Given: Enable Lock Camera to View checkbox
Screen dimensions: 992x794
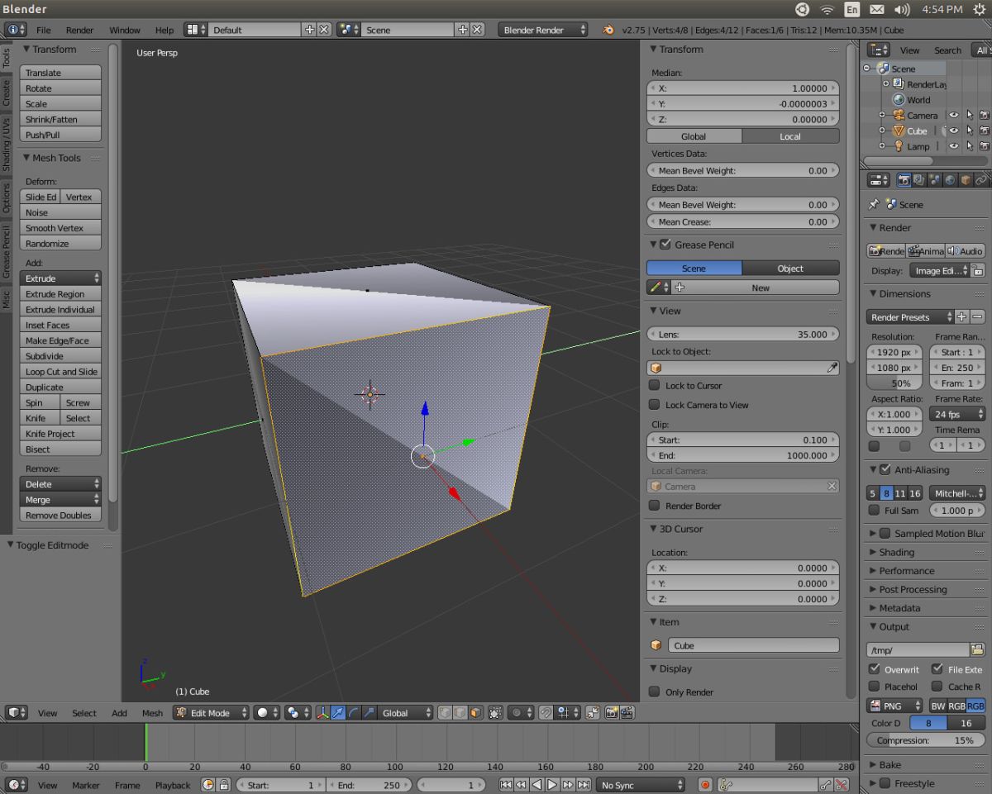Looking at the screenshot, I should tap(654, 405).
